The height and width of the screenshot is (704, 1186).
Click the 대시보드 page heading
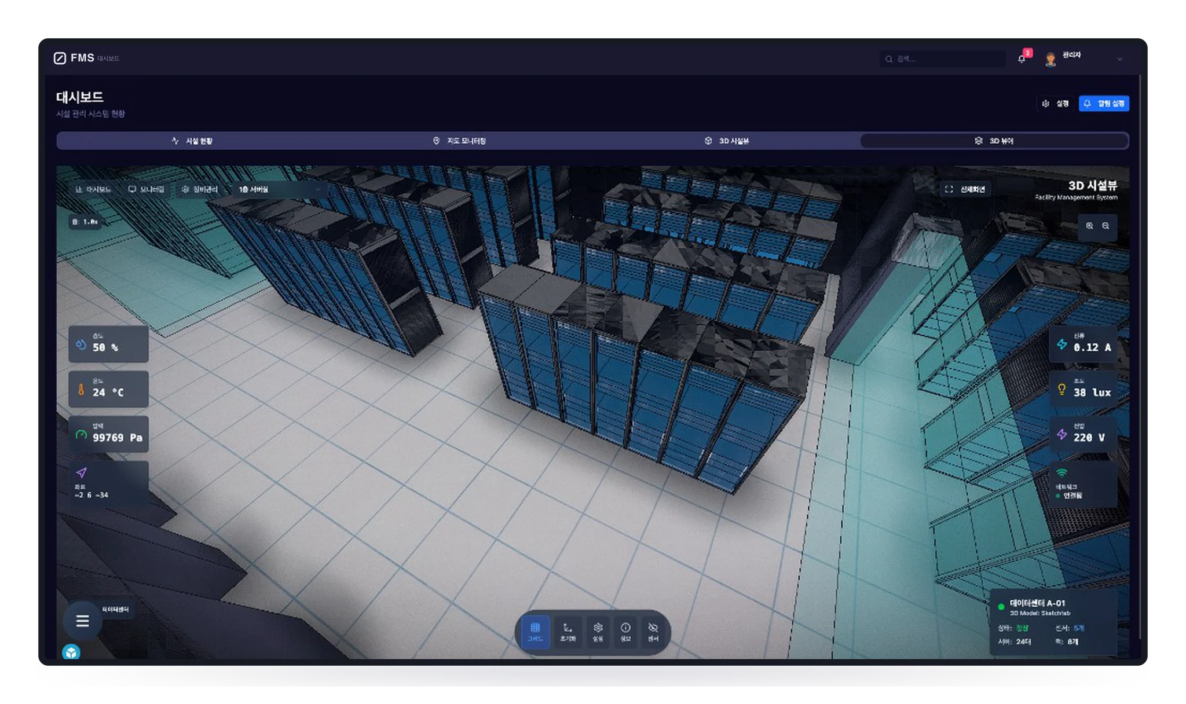click(80, 97)
